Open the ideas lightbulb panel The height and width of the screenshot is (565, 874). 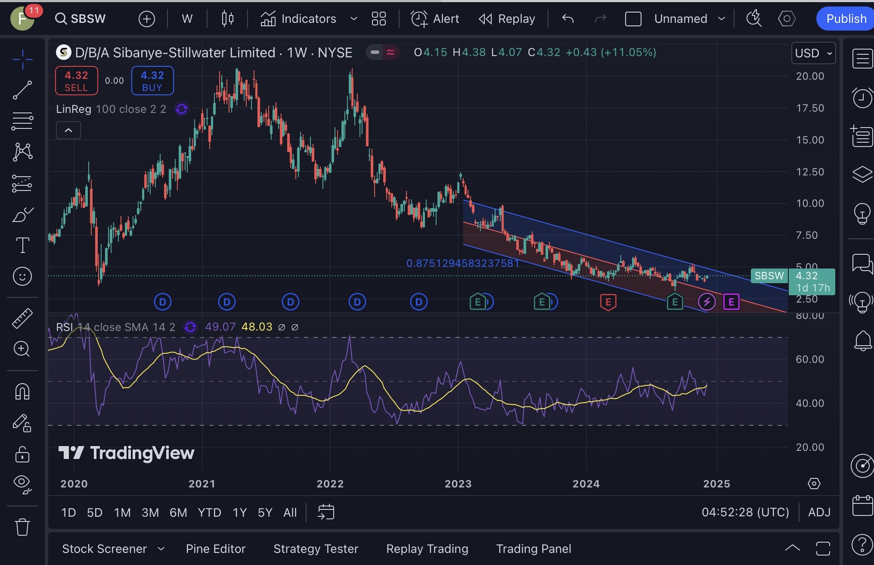pos(862,213)
